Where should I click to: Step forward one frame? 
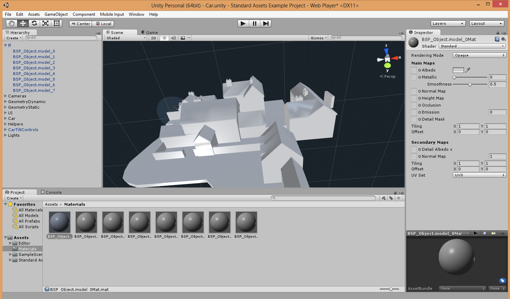tap(266, 23)
